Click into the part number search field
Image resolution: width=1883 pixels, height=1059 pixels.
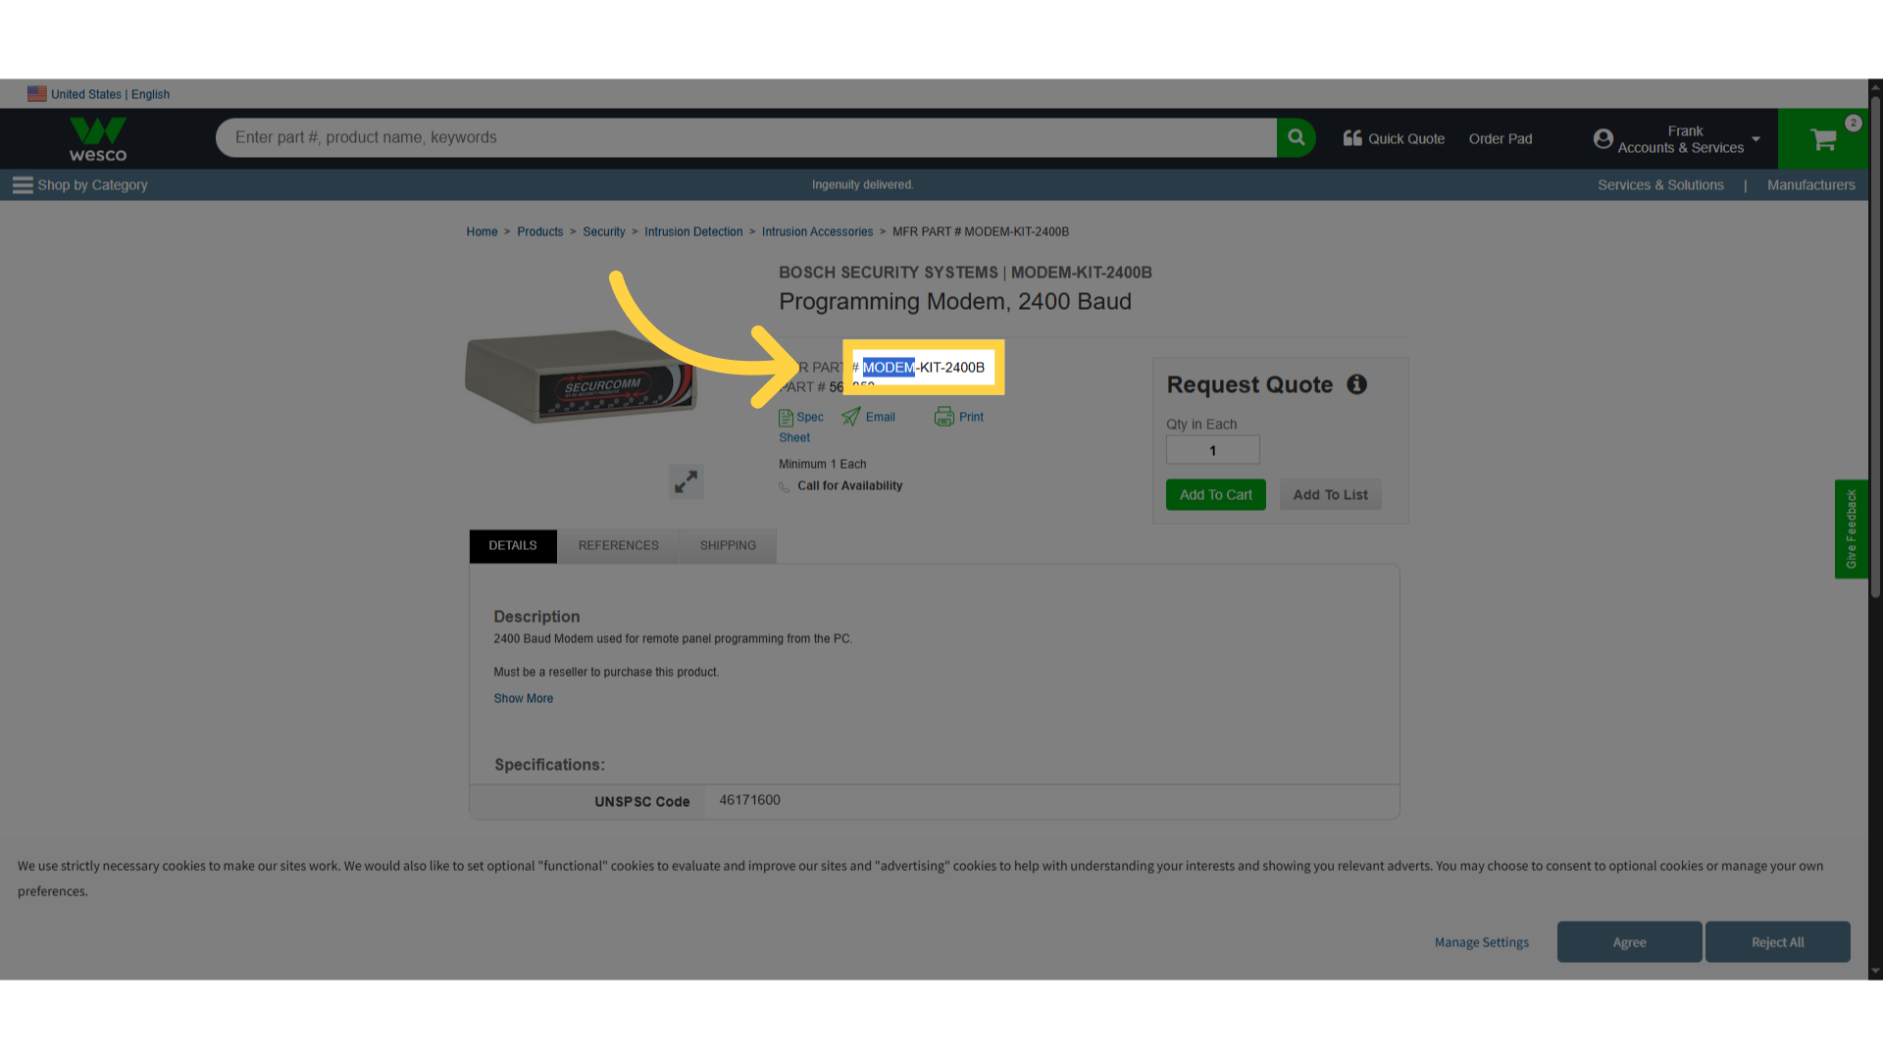tap(745, 138)
